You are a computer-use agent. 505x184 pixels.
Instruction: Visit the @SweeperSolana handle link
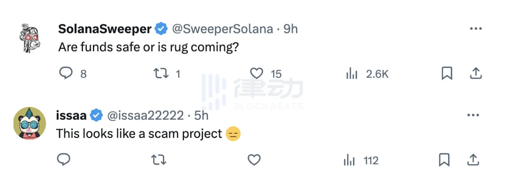[223, 29]
